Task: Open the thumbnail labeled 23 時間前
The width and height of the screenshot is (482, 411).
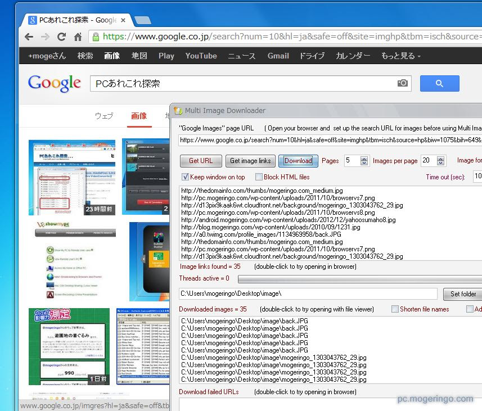Action: click(x=72, y=177)
